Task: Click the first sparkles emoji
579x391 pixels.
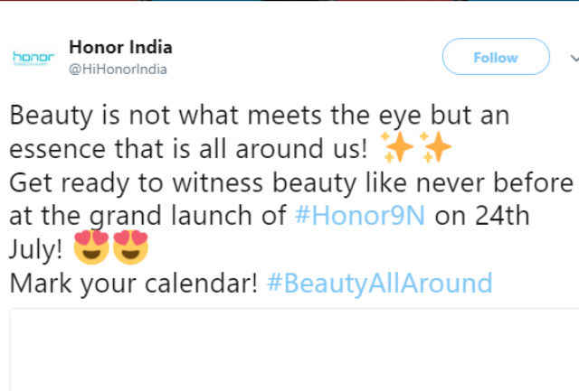Action: tap(397, 147)
